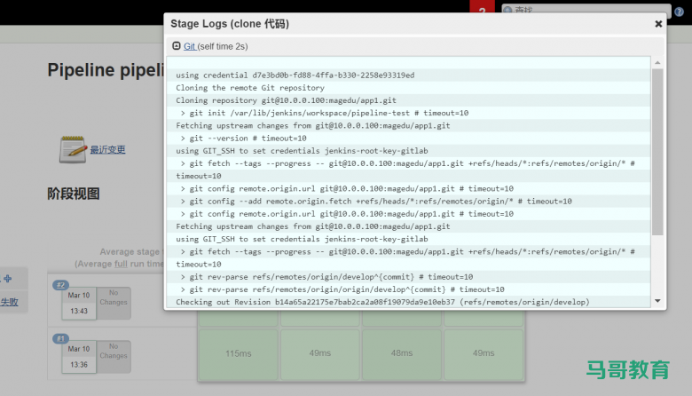
Task: Collapse the Git log section
Action: click(177, 45)
